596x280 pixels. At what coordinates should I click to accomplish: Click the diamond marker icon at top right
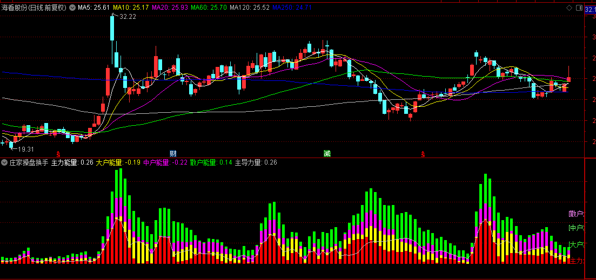(570, 8)
